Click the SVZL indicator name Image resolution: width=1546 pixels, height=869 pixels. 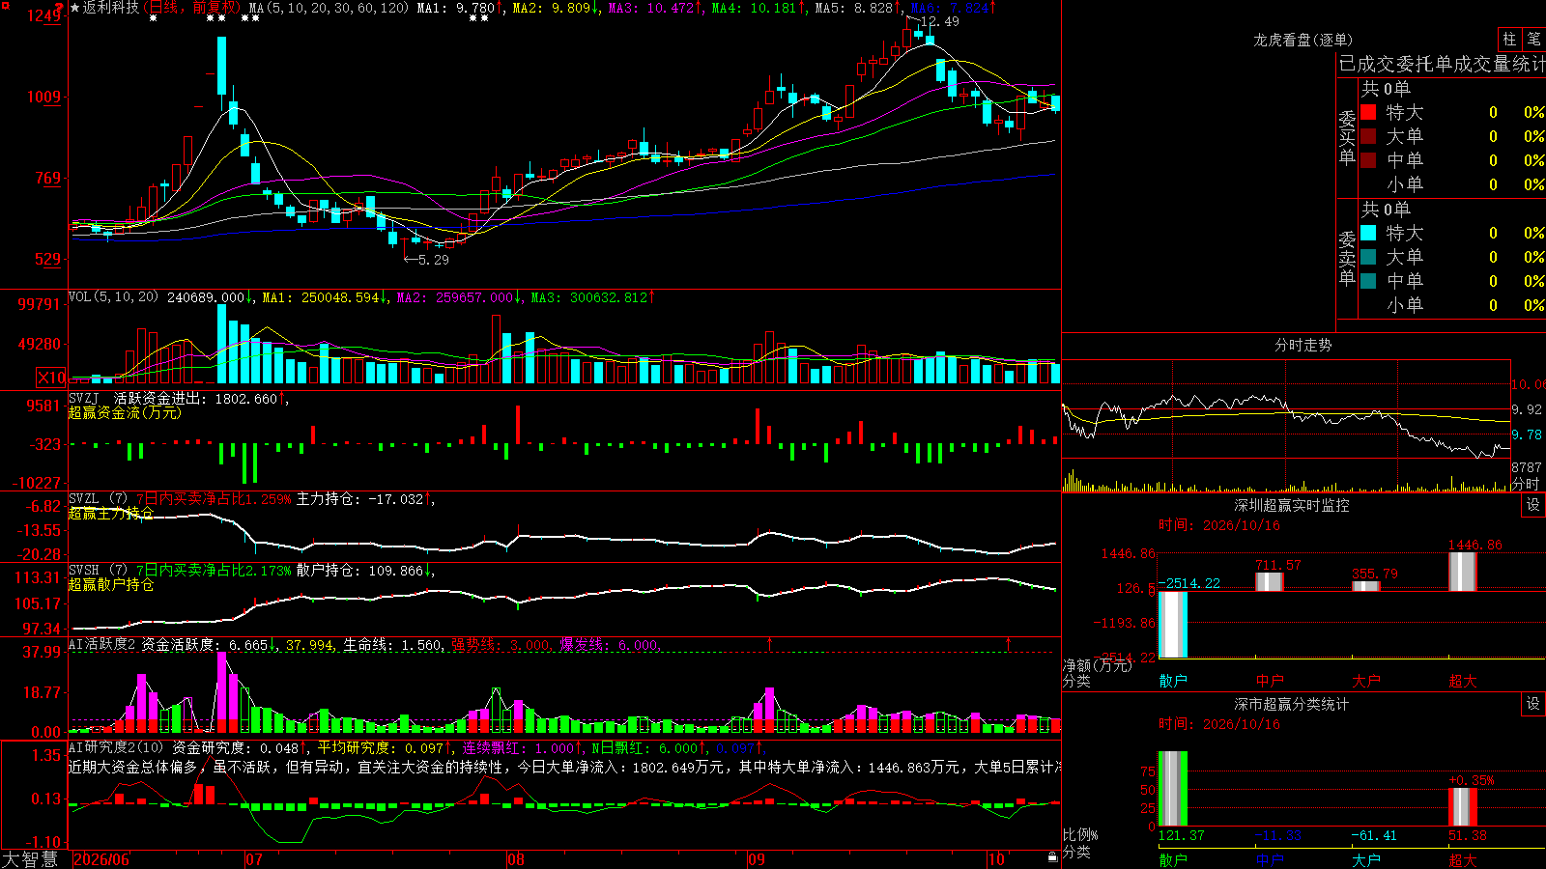pyautogui.click(x=84, y=499)
